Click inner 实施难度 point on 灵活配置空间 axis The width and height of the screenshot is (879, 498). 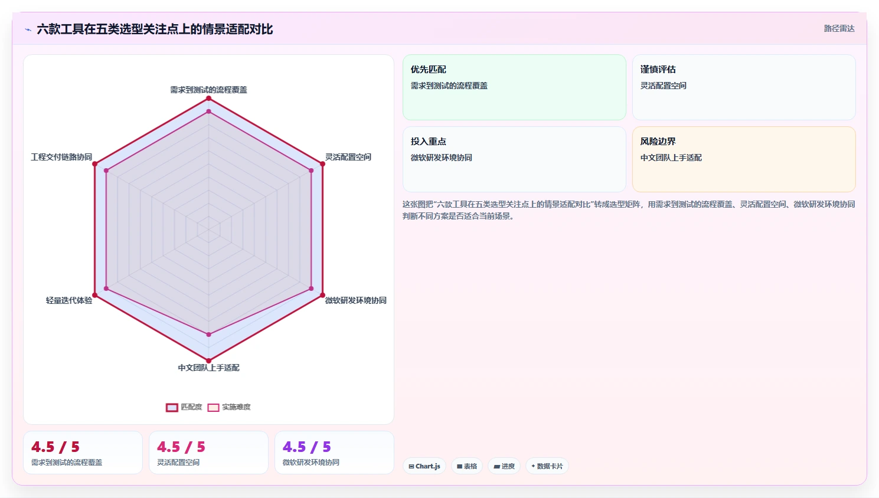point(311,171)
